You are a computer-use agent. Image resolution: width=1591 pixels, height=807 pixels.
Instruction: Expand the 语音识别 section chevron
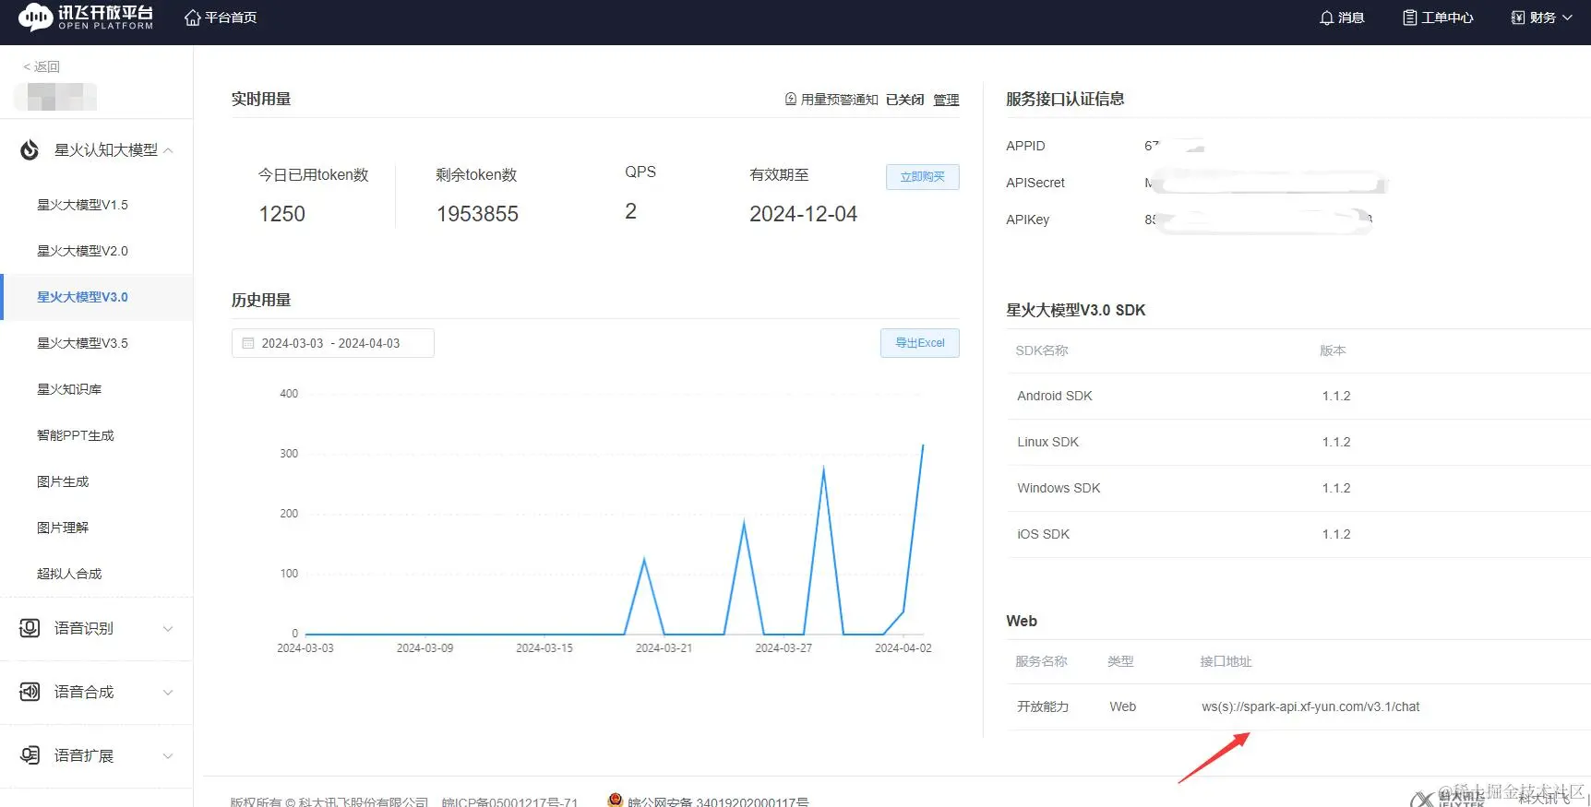[x=168, y=629]
